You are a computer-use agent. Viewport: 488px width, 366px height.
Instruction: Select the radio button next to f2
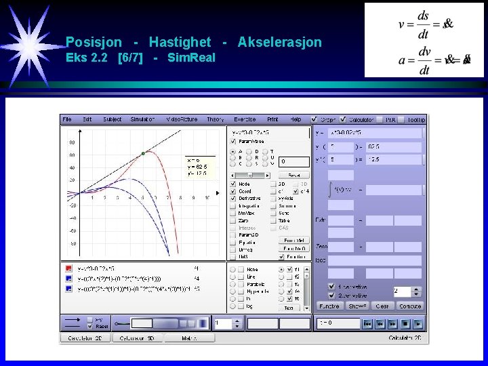point(281,277)
